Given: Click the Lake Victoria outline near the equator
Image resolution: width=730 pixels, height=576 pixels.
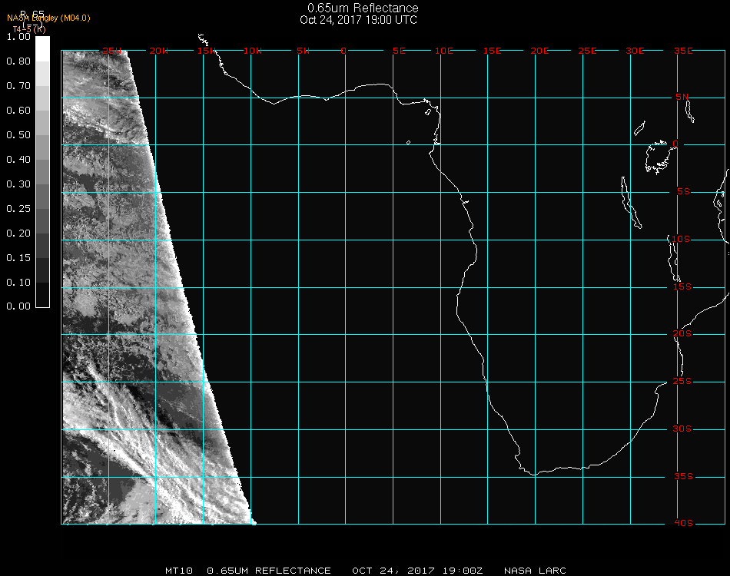Looking at the screenshot, I should pos(657,157).
